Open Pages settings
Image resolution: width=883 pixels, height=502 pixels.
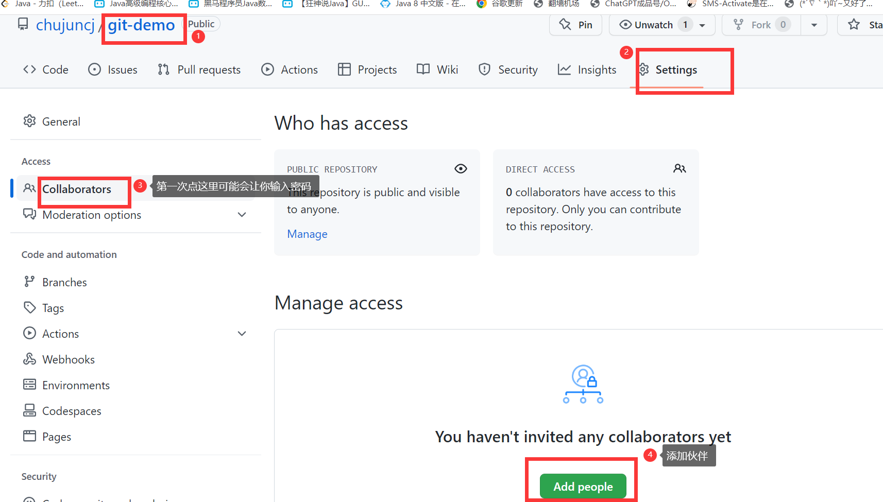pyautogui.click(x=136, y=437)
